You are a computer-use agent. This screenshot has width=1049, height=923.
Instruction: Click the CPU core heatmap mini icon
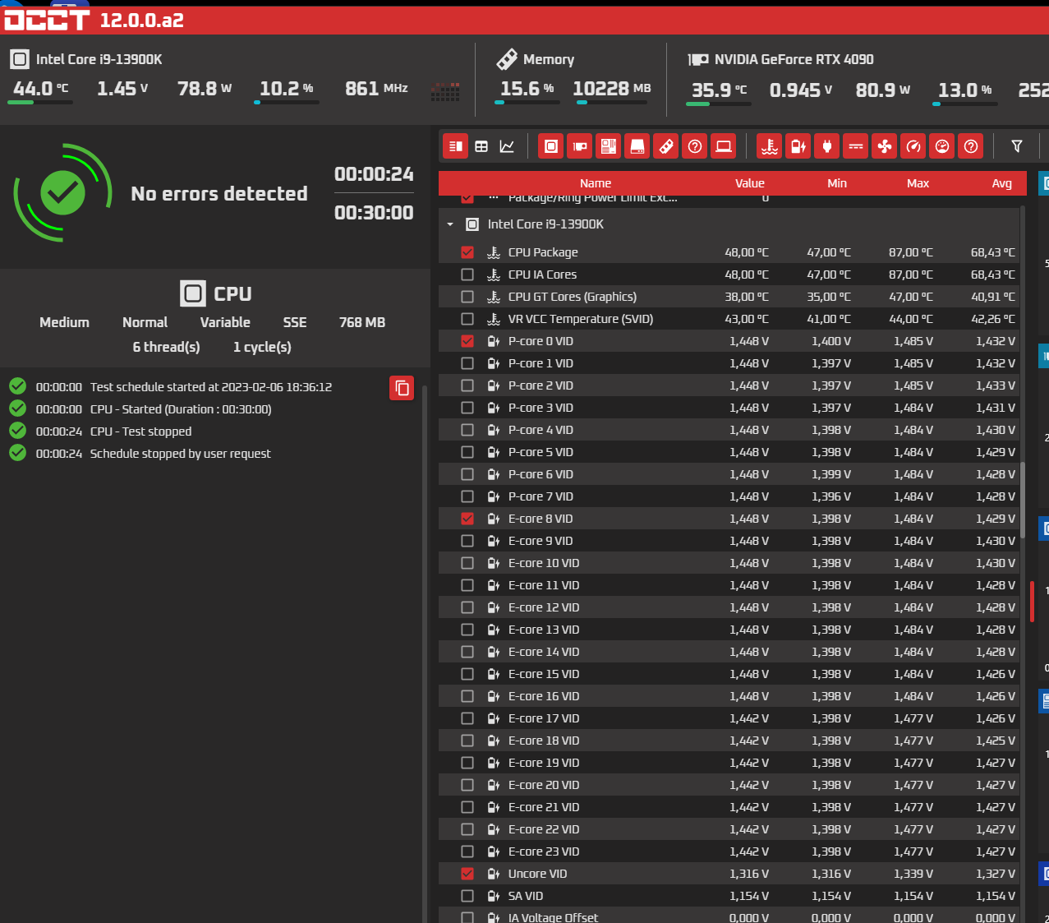pyautogui.click(x=445, y=90)
